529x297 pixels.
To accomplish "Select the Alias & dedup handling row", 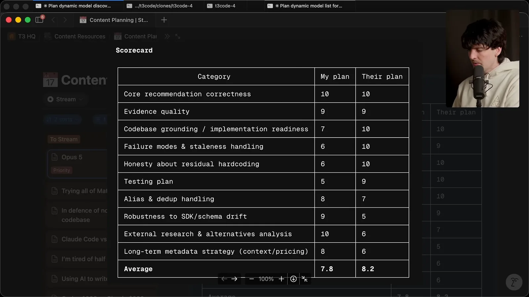I will pos(263,199).
